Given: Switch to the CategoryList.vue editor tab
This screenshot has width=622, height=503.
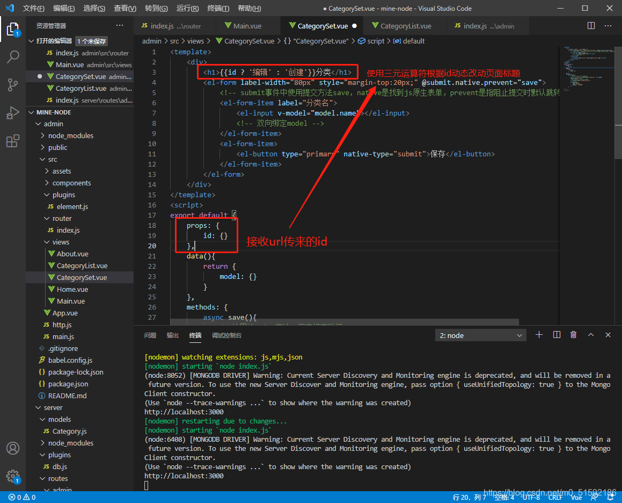Looking at the screenshot, I should pos(405,26).
